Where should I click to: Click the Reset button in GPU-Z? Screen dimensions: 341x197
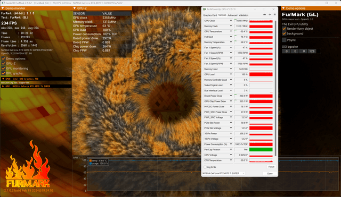click(271, 167)
